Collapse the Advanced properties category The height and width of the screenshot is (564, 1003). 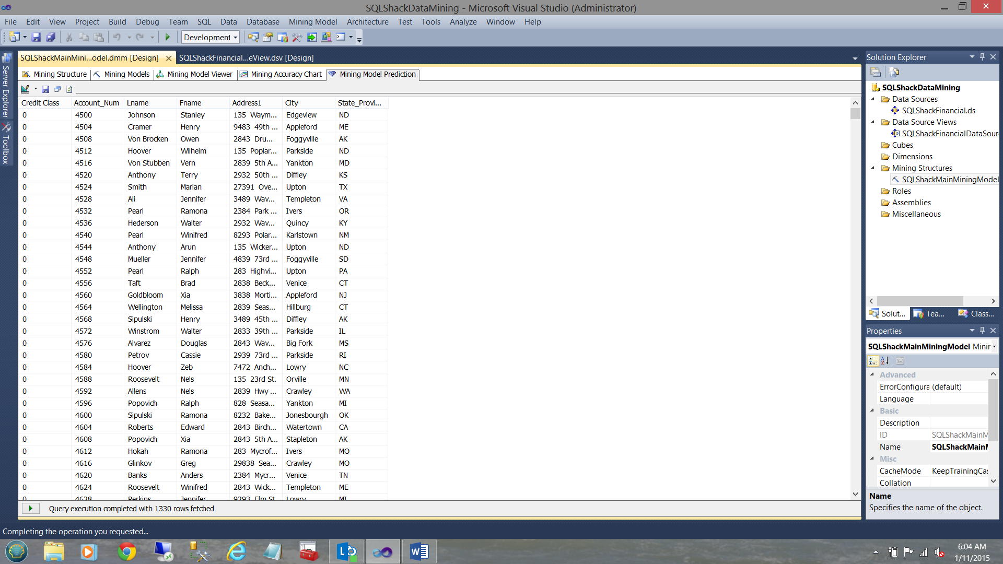point(872,374)
